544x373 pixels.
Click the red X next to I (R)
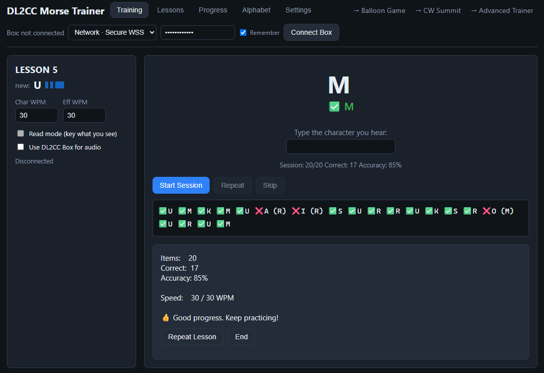[x=296, y=211]
